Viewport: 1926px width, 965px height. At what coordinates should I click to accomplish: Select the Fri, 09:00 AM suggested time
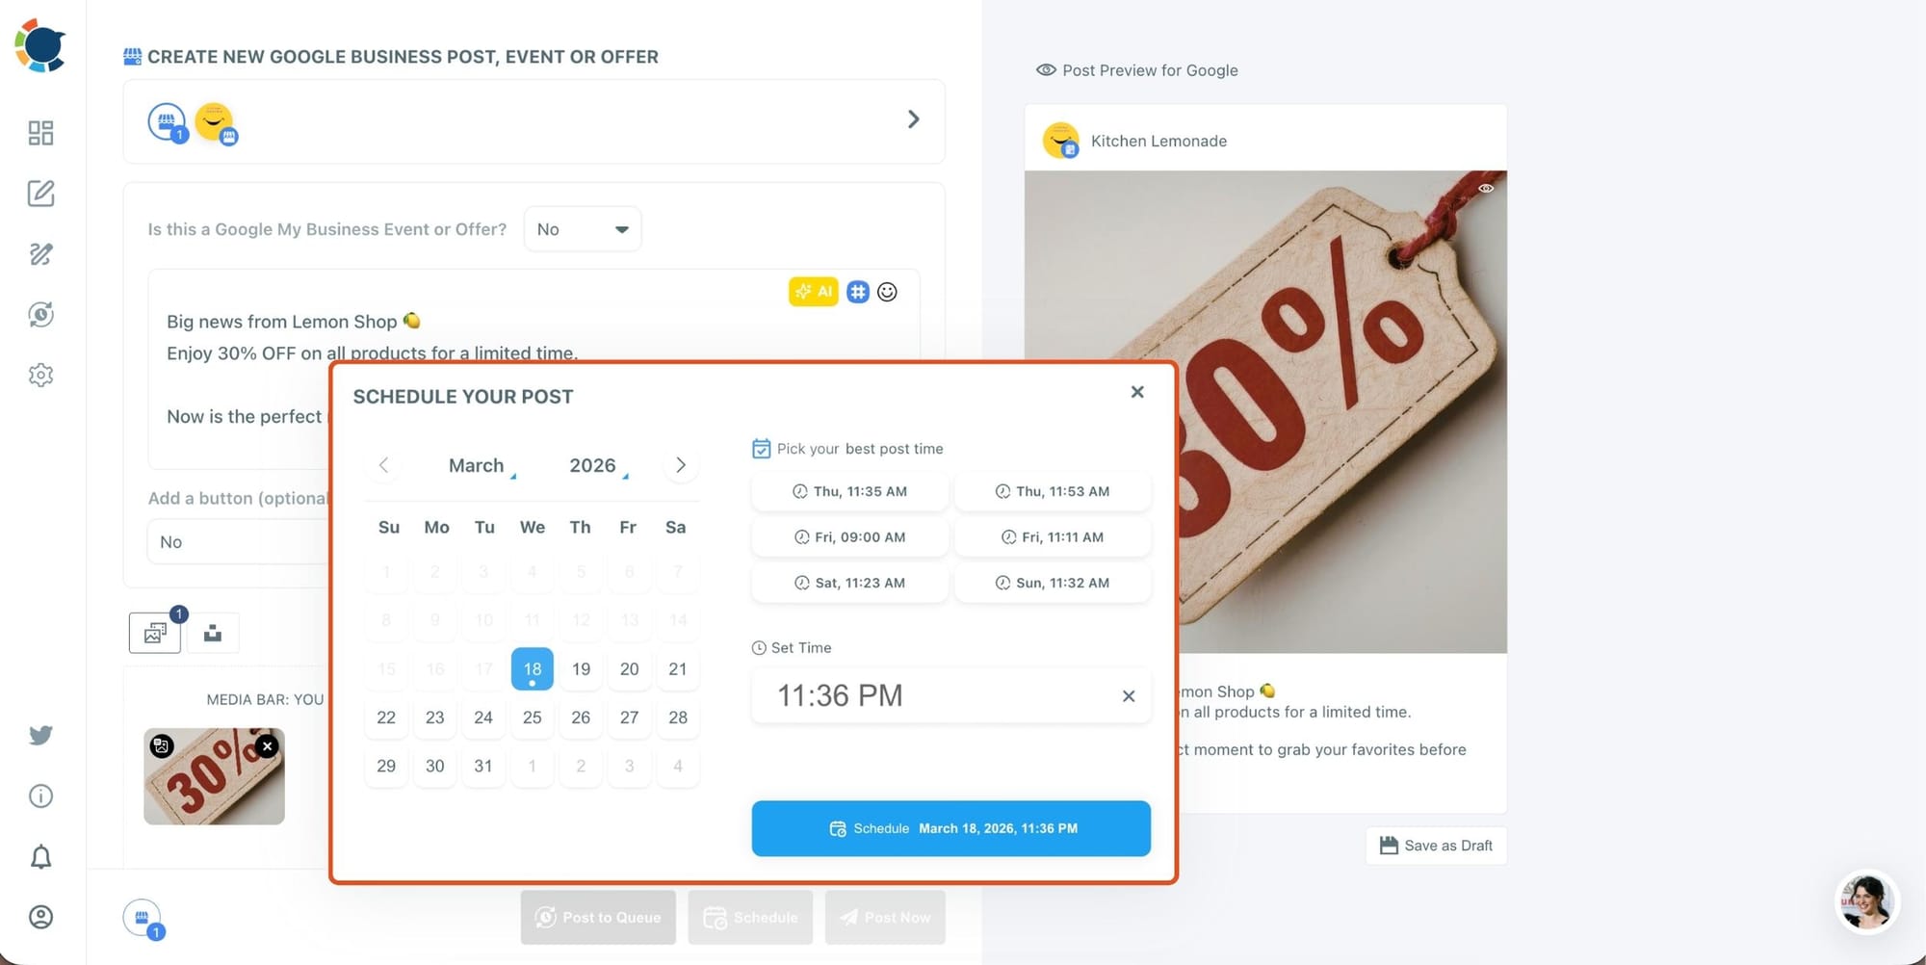pyautogui.click(x=850, y=537)
